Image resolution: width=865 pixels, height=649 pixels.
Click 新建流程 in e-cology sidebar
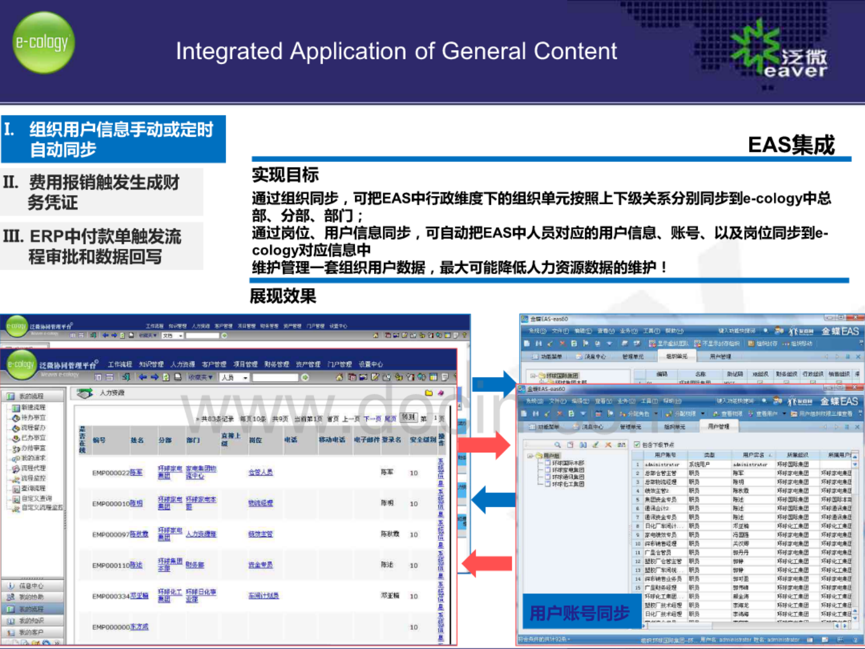click(33, 407)
